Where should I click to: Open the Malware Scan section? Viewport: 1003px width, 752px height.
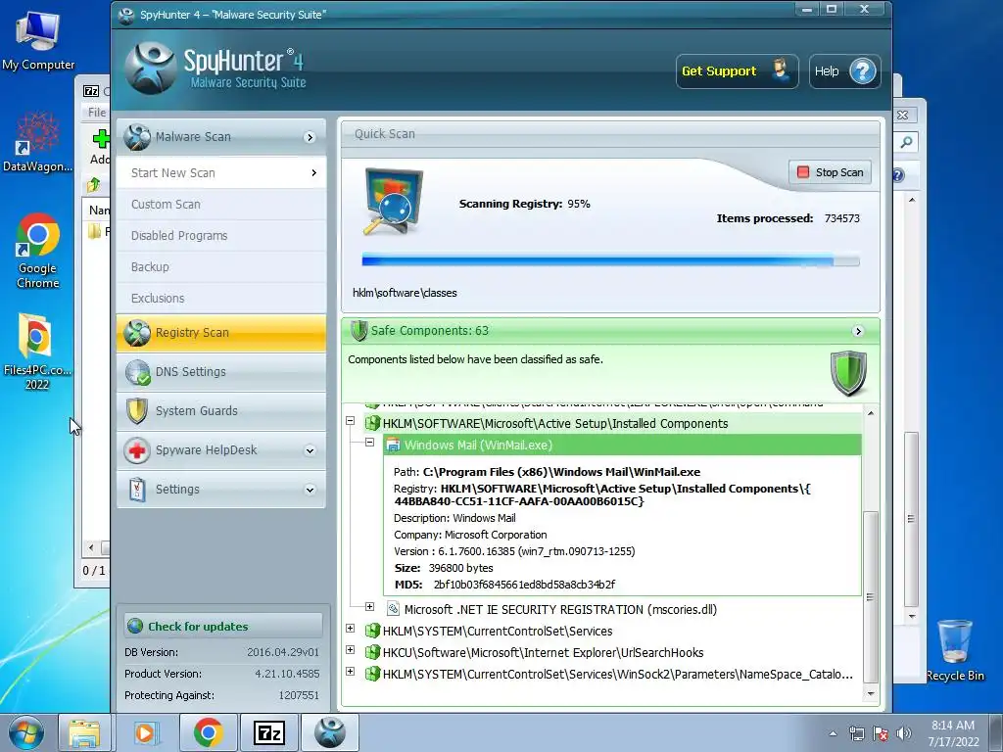pos(221,137)
